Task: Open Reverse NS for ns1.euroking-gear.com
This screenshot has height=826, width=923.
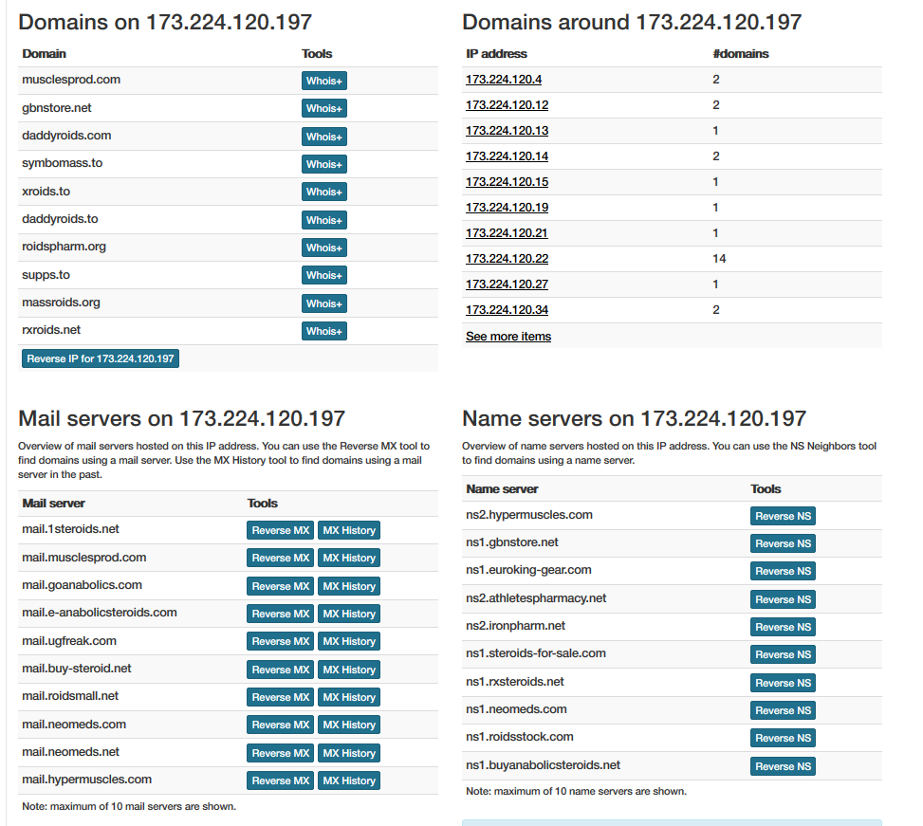Action: coord(782,571)
